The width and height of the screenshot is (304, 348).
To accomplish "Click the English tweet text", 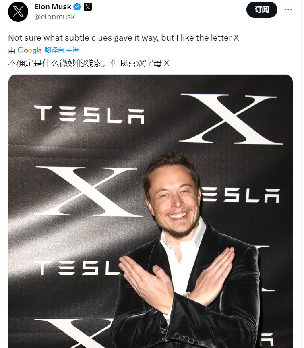I will pyautogui.click(x=124, y=38).
